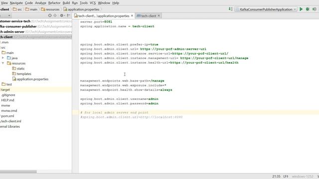The width and height of the screenshot is (319, 179).
Task: Select the main folder in tree
Action: (8, 53)
